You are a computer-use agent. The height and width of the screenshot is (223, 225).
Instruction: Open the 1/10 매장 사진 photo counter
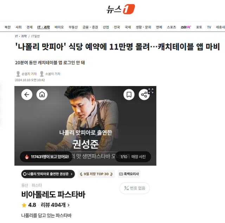coord(133,157)
